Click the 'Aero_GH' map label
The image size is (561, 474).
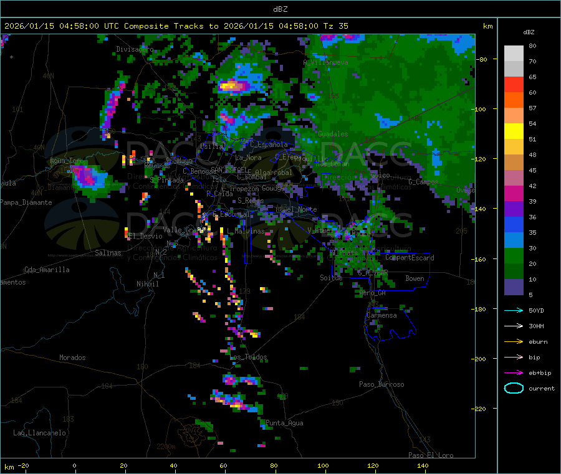[373, 293]
